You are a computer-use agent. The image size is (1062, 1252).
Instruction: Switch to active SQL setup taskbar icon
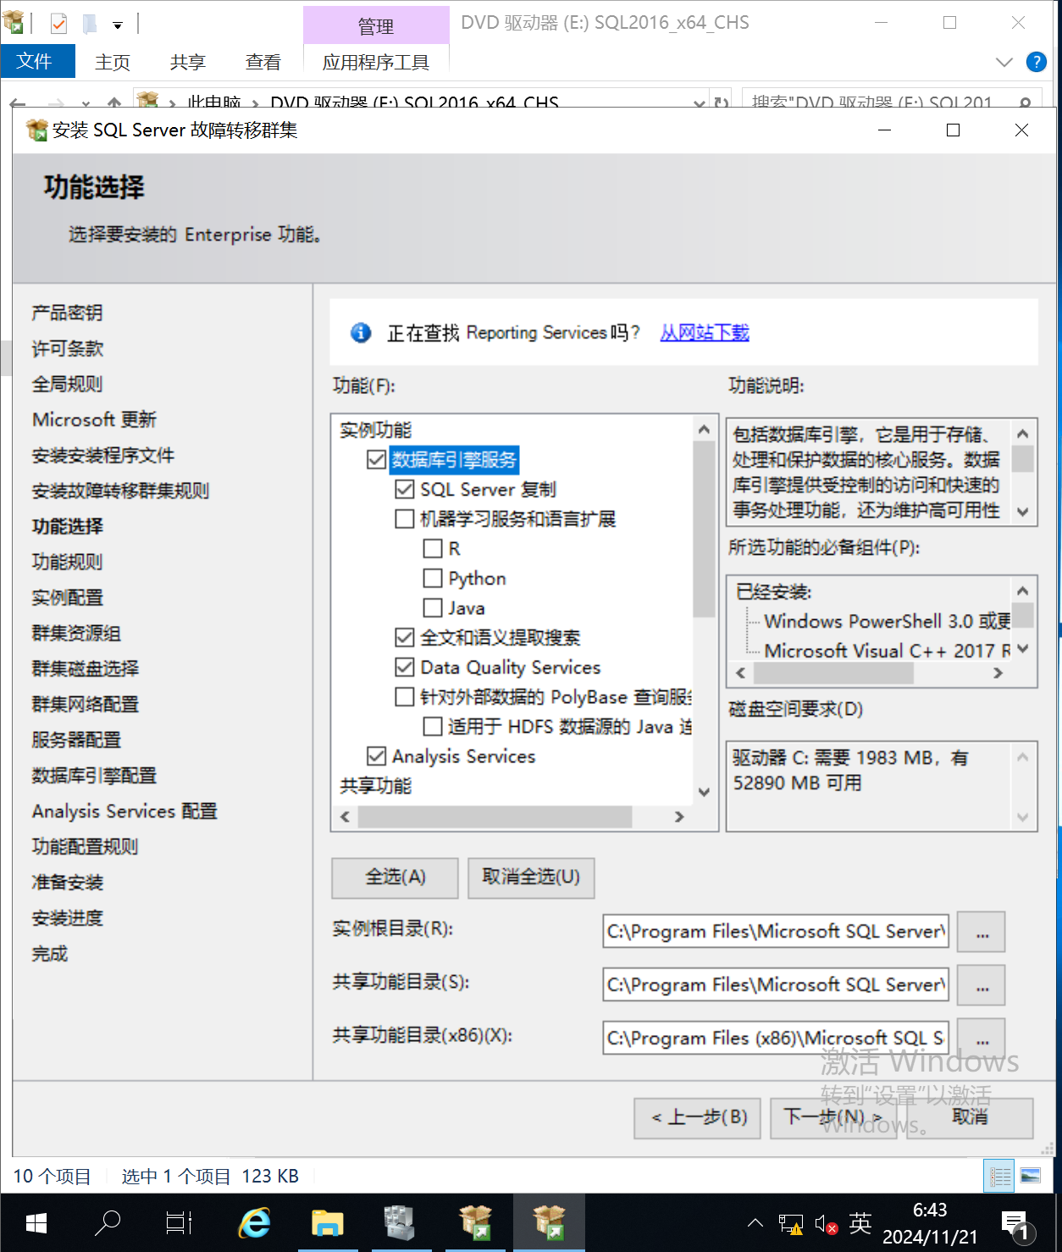point(550,1223)
